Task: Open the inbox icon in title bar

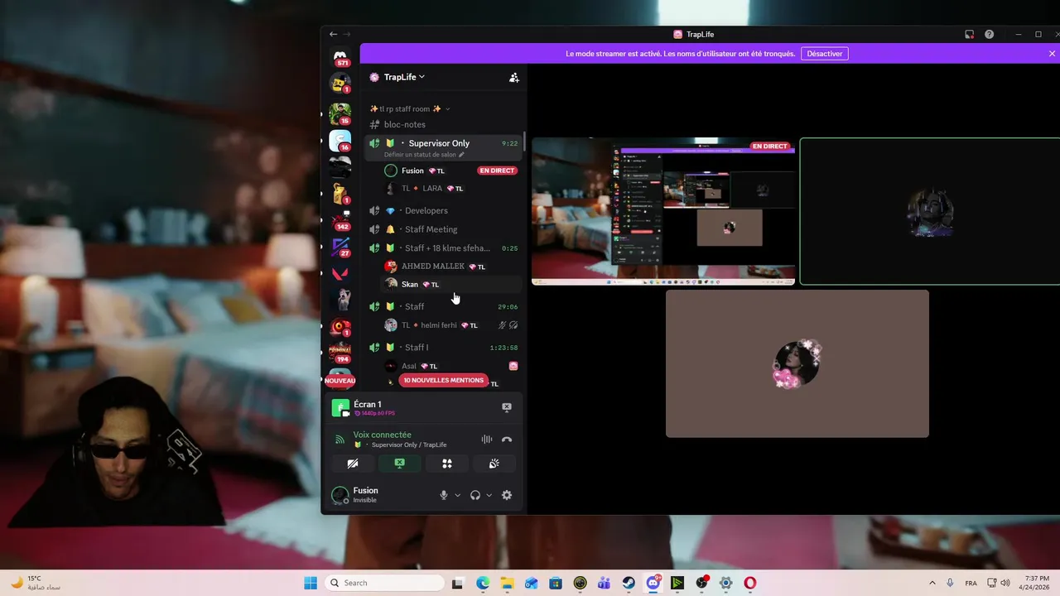Action: [969, 34]
